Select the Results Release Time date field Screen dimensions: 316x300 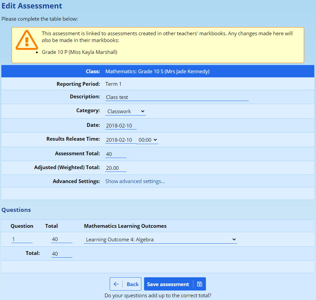[120, 140]
